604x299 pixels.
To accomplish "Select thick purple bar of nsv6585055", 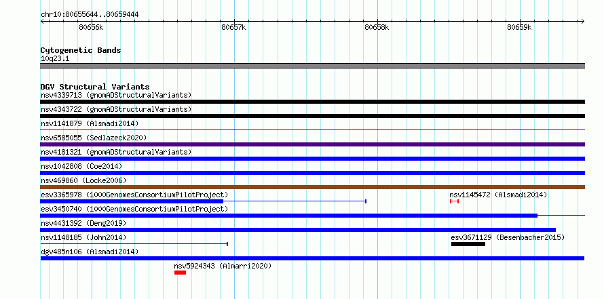I will (312, 144).
